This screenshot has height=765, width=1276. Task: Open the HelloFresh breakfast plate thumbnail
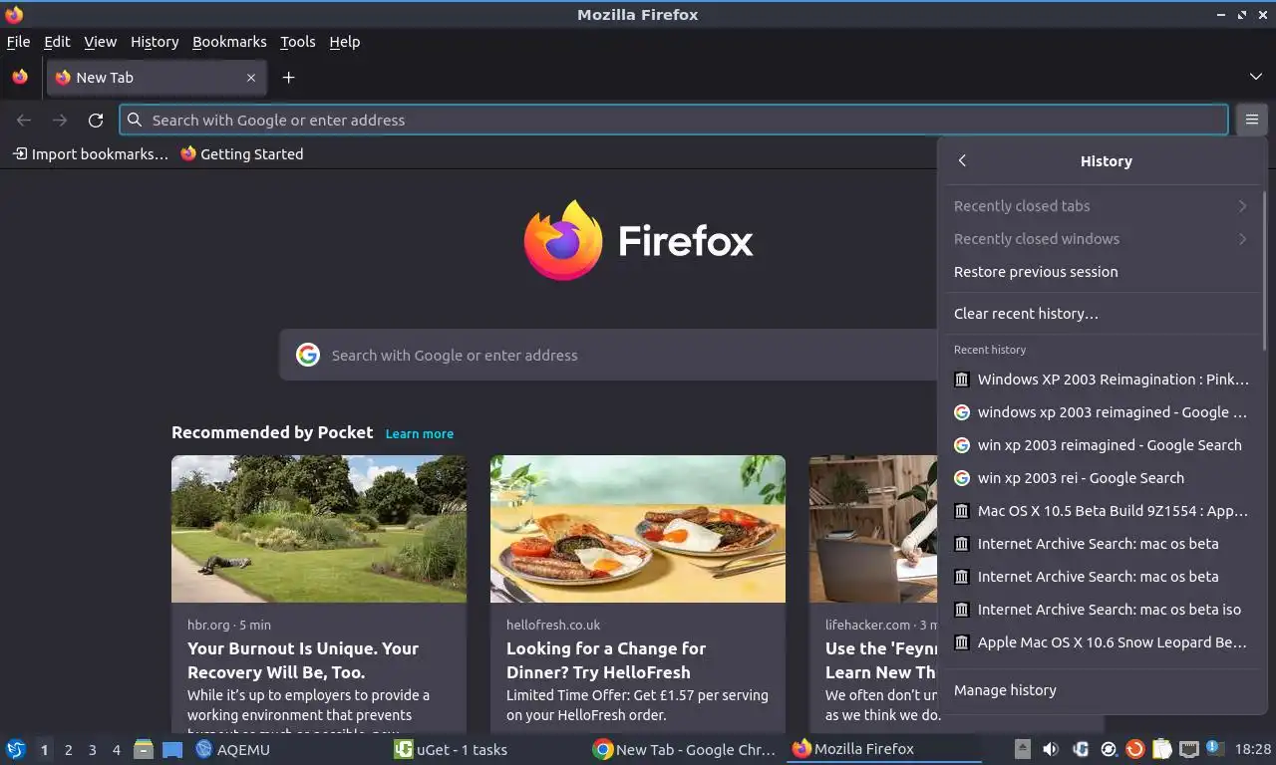tap(638, 529)
